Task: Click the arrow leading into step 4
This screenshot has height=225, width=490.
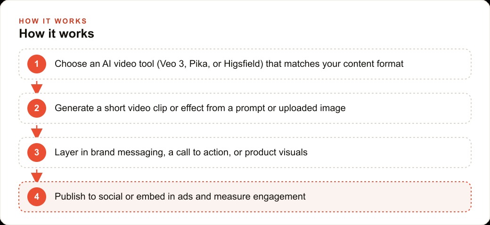Action: click(x=37, y=176)
